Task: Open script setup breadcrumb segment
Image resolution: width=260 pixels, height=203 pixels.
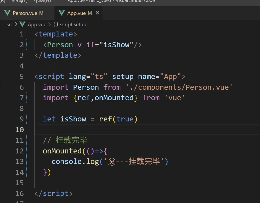Action: (x=73, y=25)
